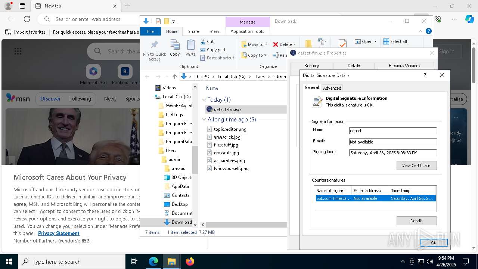Click the signer Name field
478x269 pixels.
393,131
